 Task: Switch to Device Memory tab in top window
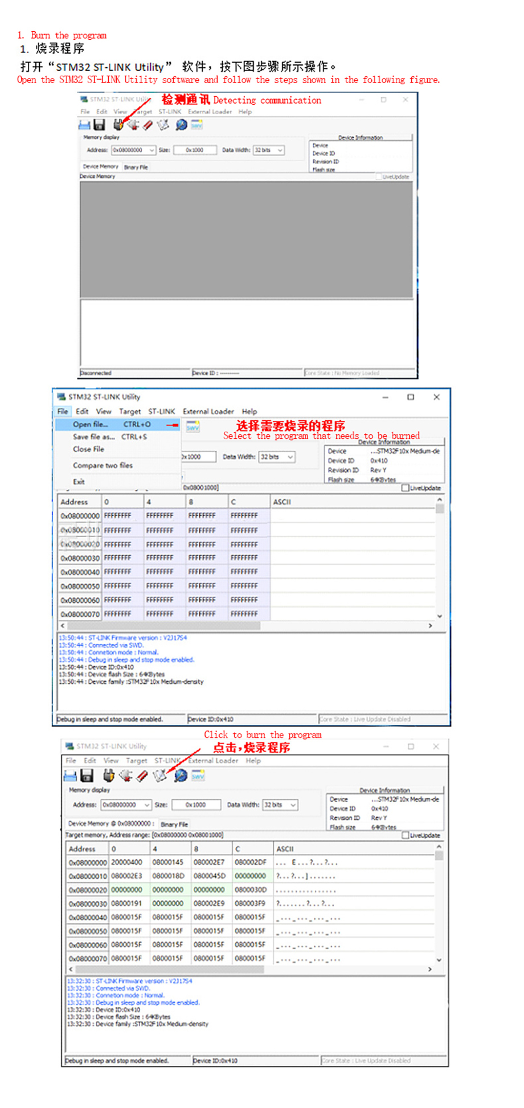click(x=100, y=166)
